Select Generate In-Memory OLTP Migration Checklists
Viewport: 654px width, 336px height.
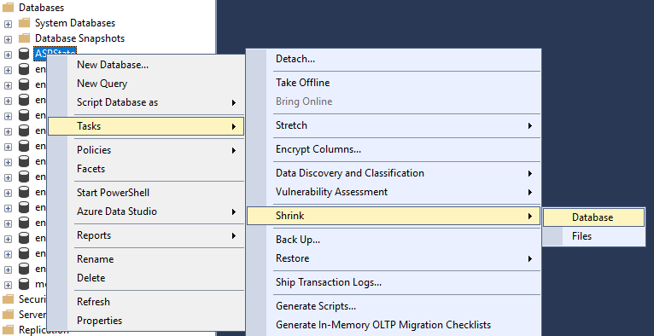[x=394, y=325]
